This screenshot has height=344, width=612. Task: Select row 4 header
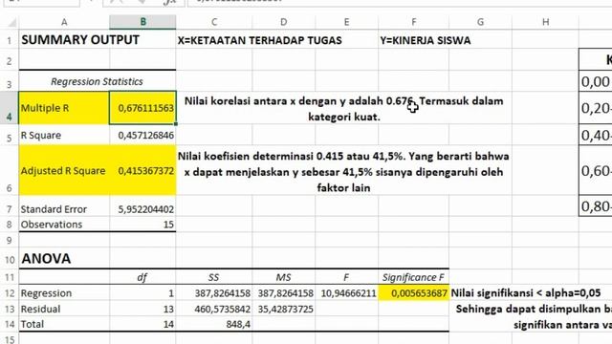[x=10, y=108]
